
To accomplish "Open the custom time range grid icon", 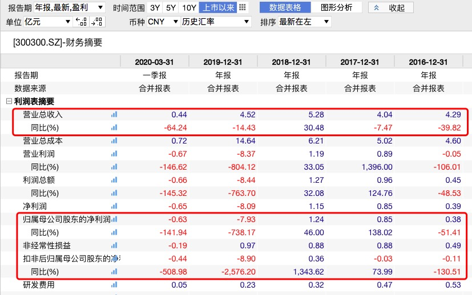I will [243, 7].
